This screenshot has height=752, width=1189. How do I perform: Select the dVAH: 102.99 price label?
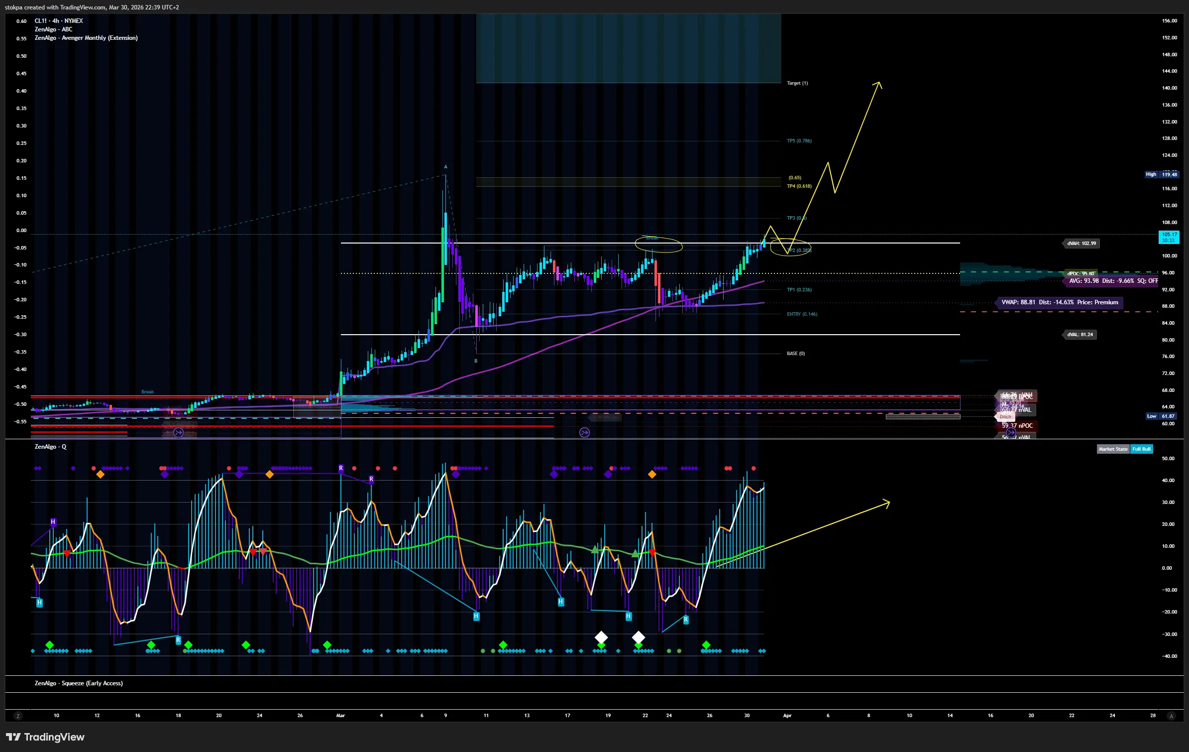1081,244
